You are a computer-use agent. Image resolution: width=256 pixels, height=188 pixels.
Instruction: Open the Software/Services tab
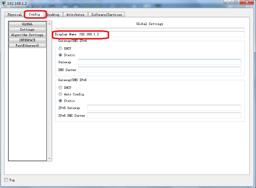click(x=106, y=14)
